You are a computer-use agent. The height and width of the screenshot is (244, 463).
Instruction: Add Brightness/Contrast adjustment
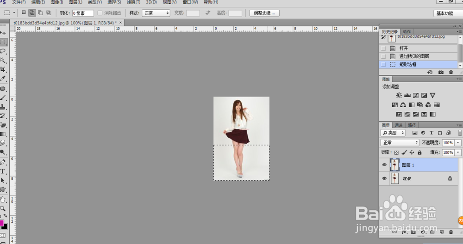pos(399,95)
